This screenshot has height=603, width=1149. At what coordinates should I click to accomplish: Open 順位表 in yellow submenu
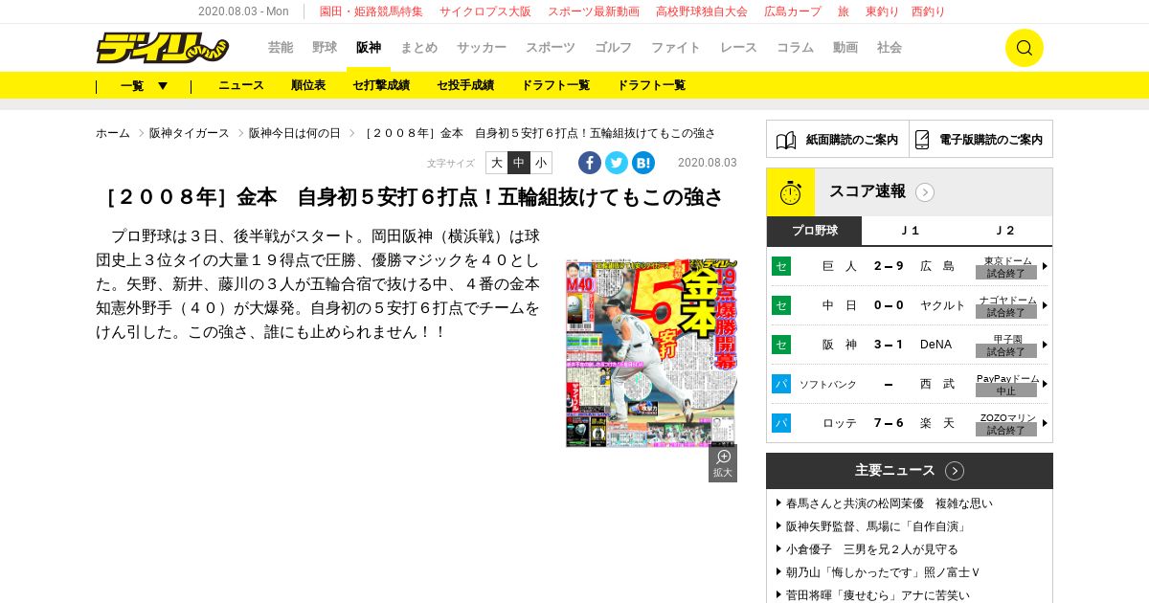pyautogui.click(x=308, y=85)
